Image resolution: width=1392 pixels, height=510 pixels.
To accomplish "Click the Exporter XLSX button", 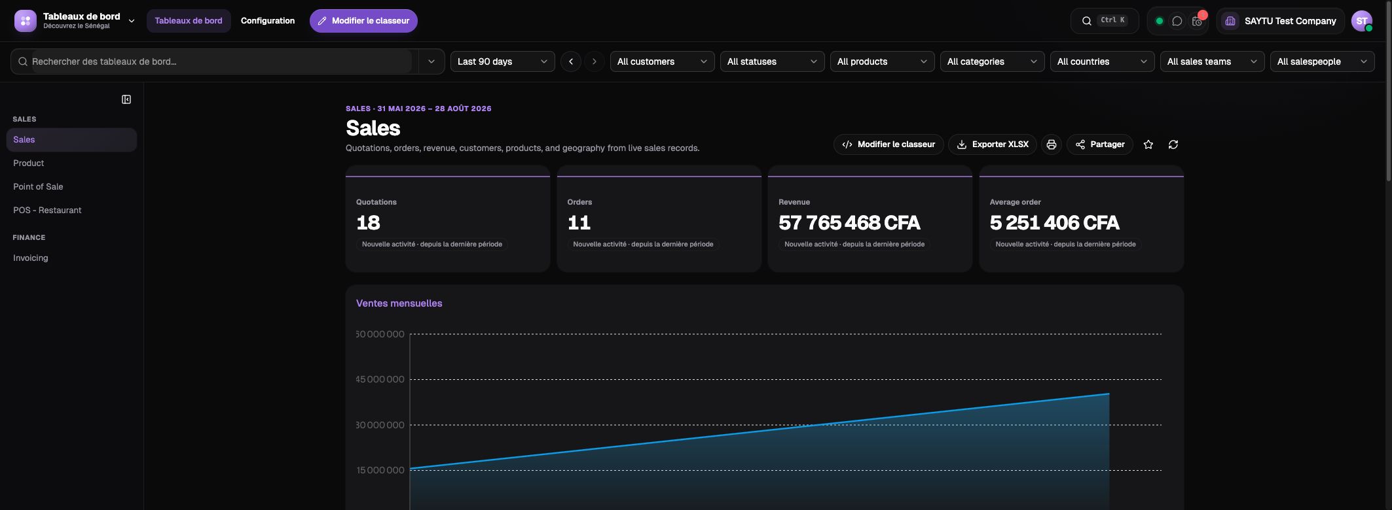I will pos(993,144).
